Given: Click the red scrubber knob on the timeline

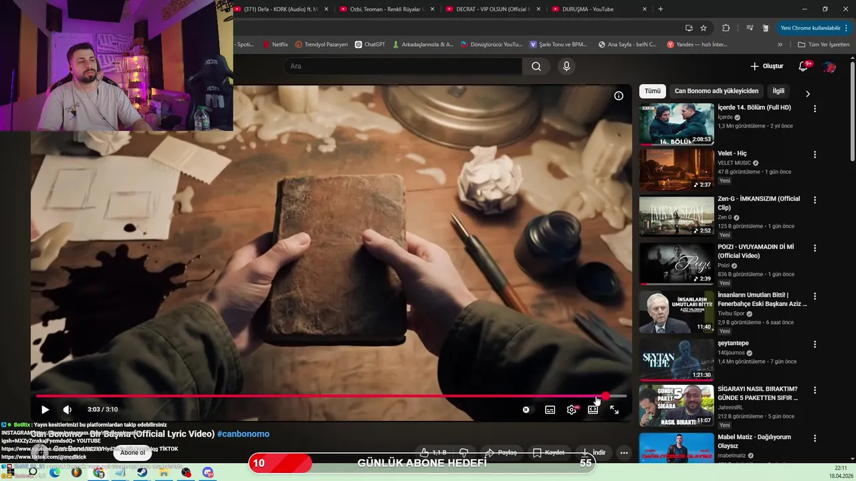Looking at the screenshot, I should pyautogui.click(x=605, y=396).
